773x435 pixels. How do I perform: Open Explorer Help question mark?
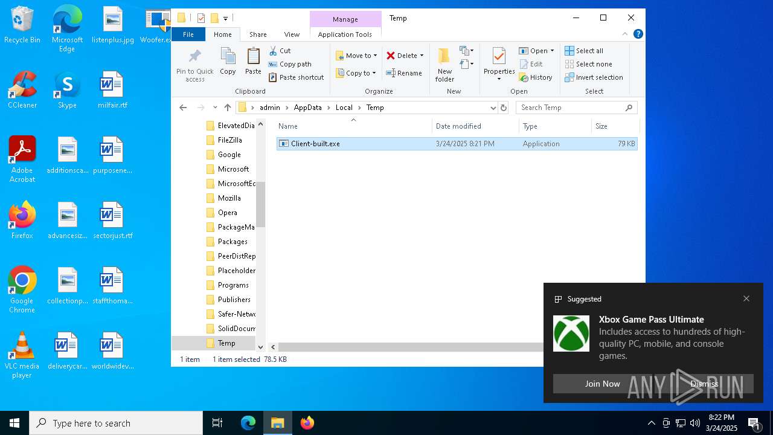pos(638,34)
